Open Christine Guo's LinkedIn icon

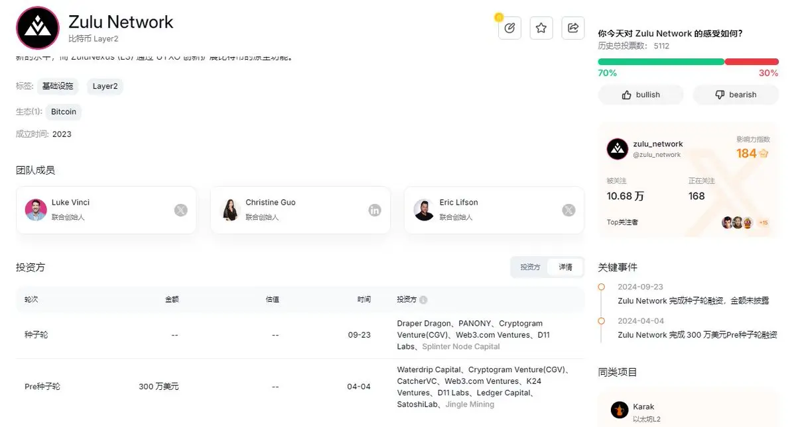[375, 211]
